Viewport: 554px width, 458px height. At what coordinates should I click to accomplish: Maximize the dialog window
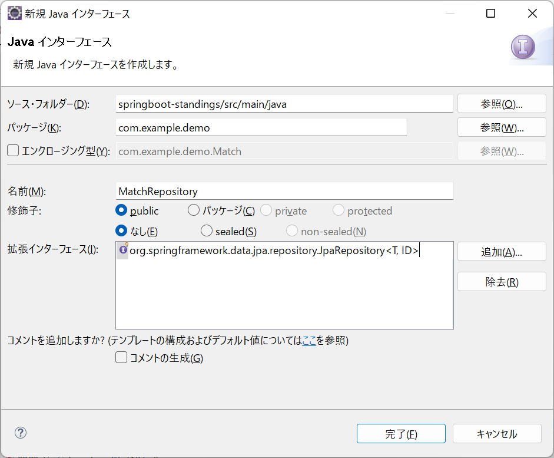pyautogui.click(x=490, y=14)
